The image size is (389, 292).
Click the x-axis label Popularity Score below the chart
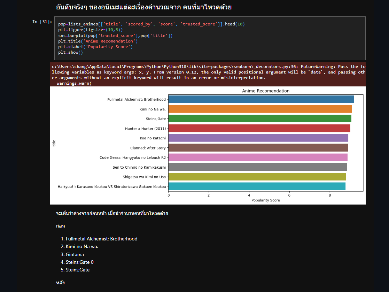(x=266, y=200)
